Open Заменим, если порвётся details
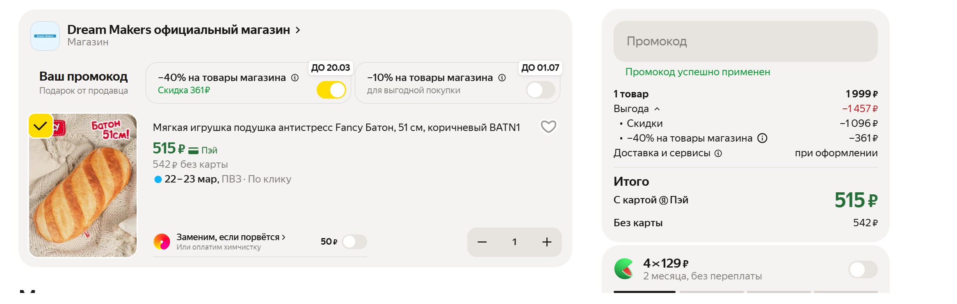The width and height of the screenshot is (957, 304). 231,237
